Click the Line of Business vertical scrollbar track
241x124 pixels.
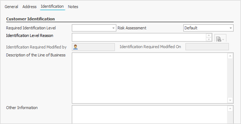230,78
